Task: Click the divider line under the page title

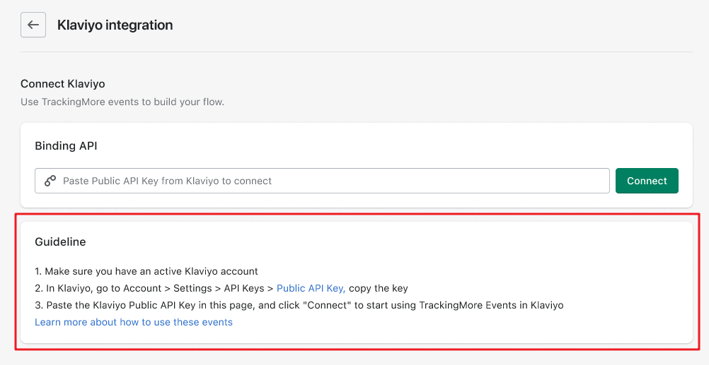Action: click(x=354, y=52)
